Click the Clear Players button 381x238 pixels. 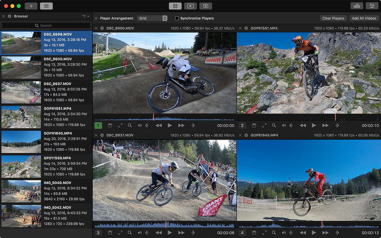pos(333,18)
